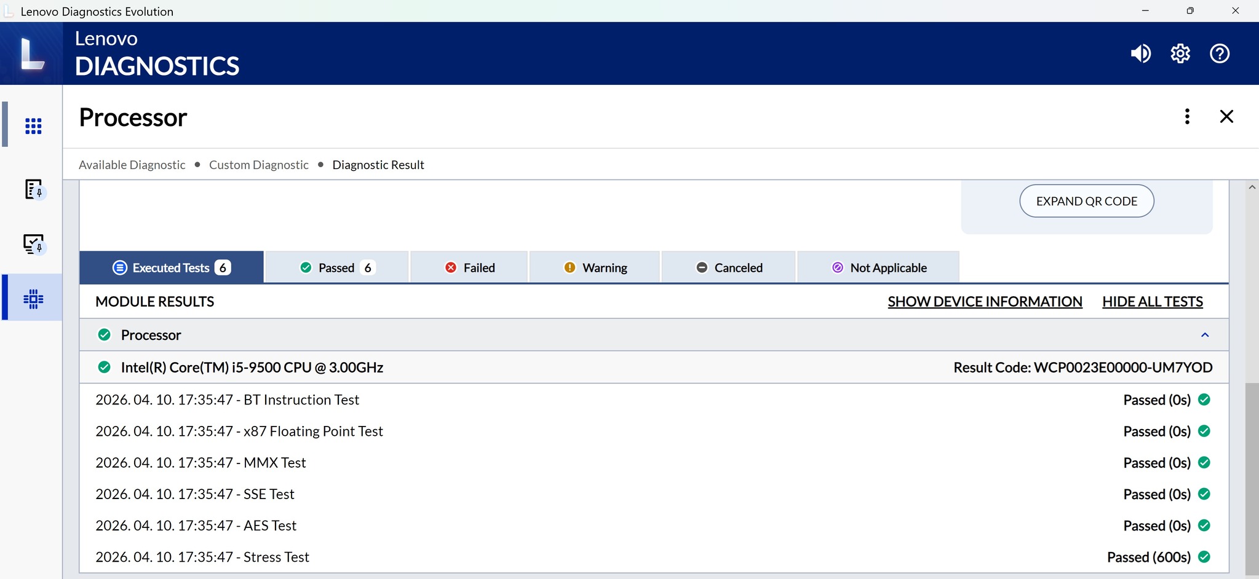Go to Available Diagnostic breadcrumb
Image resolution: width=1259 pixels, height=579 pixels.
tap(132, 165)
